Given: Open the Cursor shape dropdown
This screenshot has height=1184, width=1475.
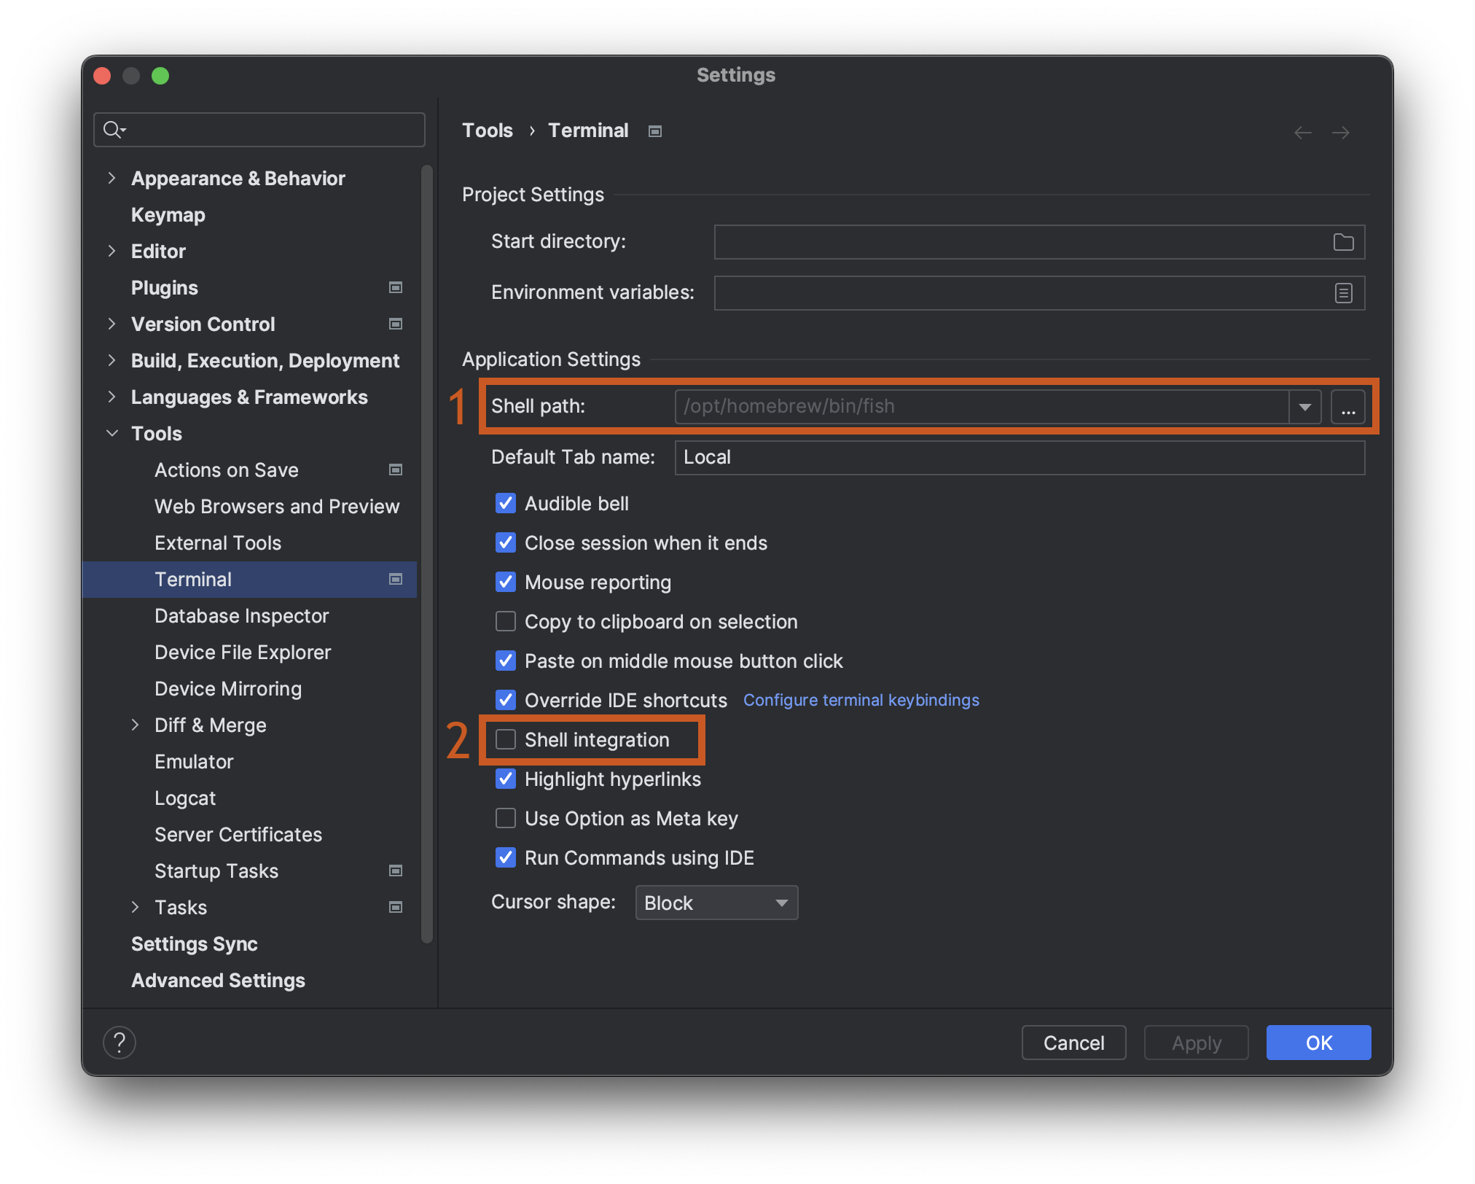Looking at the screenshot, I should tap(715, 903).
